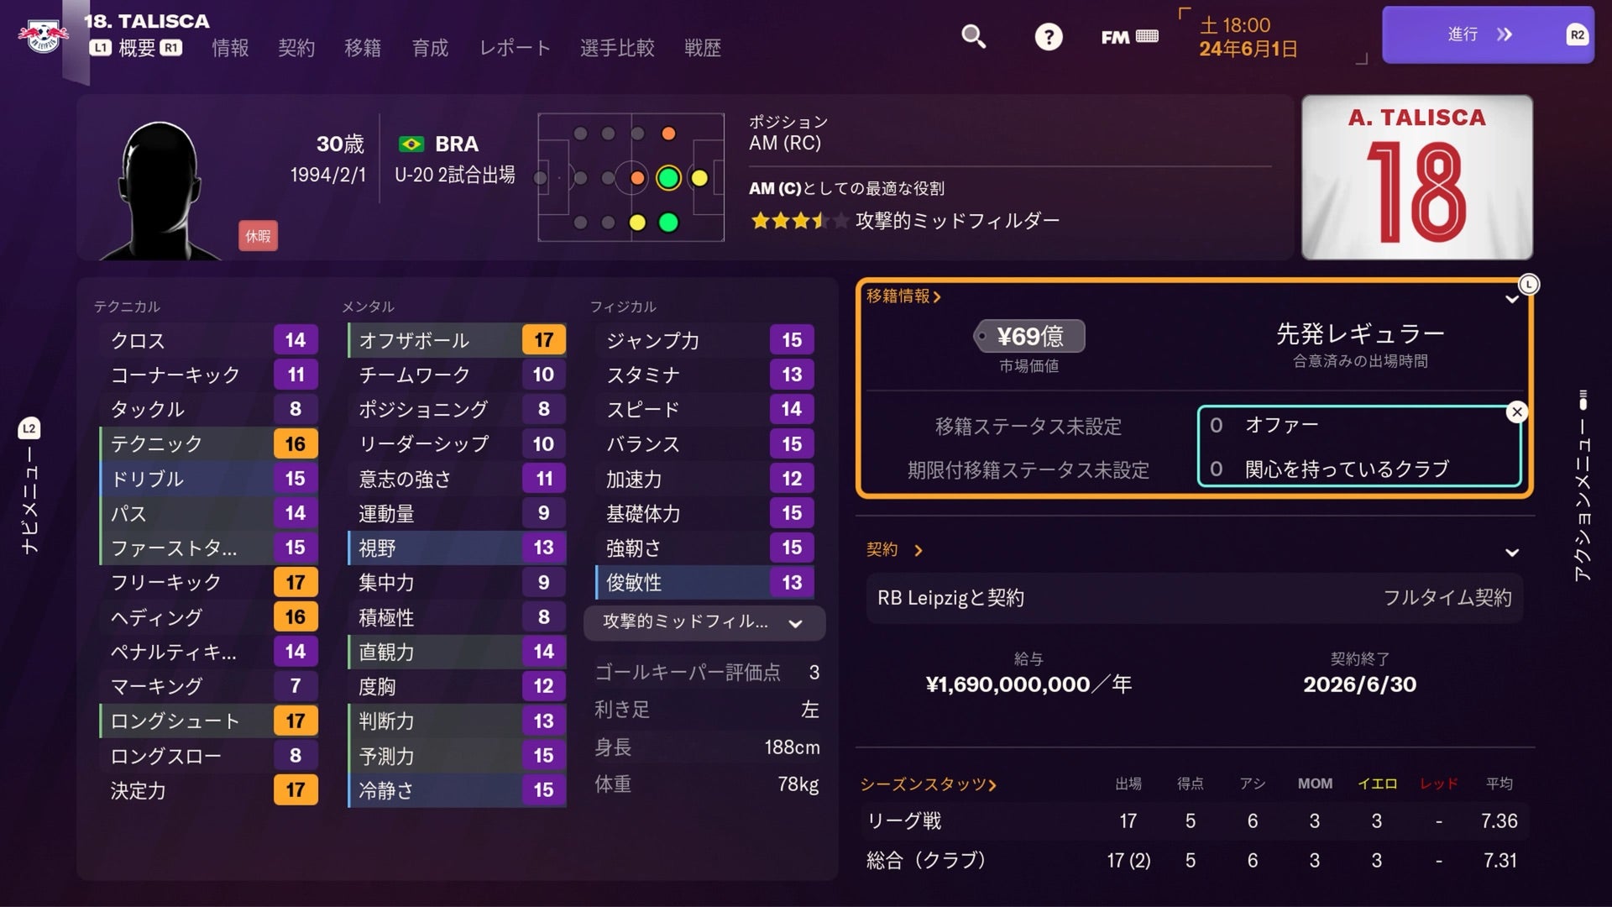Screen dimensions: 1612x907
Task: Switch to the 移籍 tab
Action: point(364,48)
